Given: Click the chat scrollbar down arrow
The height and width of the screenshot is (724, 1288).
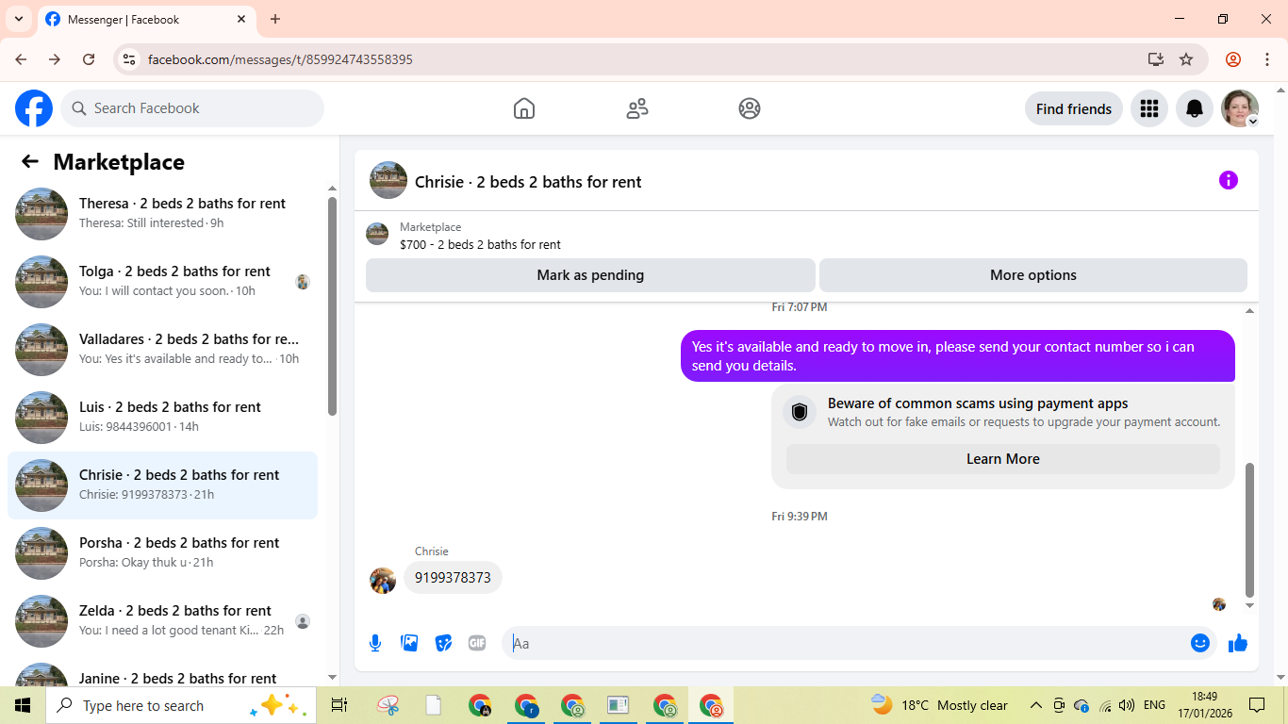Looking at the screenshot, I should (1250, 606).
